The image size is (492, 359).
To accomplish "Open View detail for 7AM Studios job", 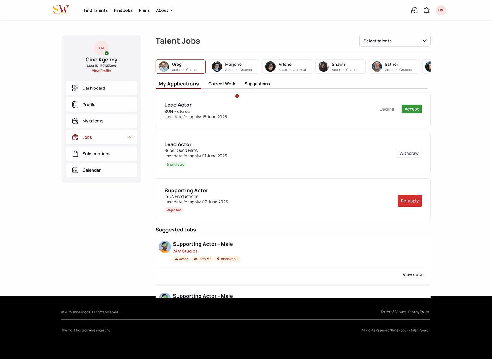I will (414, 275).
